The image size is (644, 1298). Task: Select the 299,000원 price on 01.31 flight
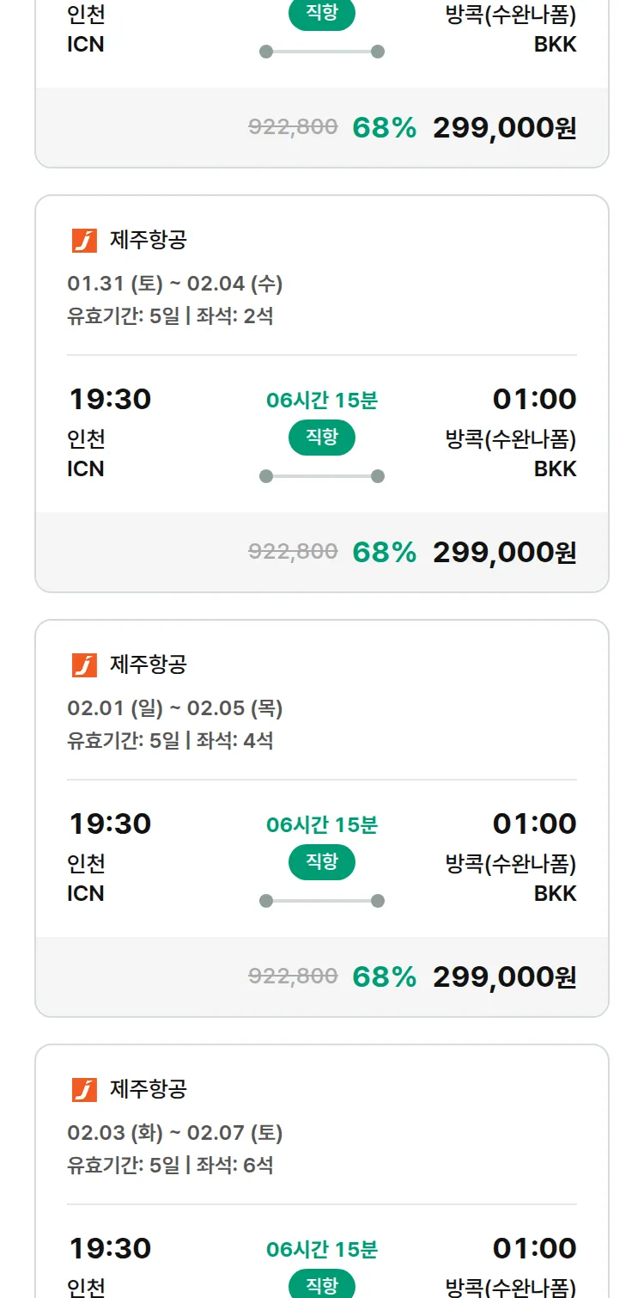504,552
